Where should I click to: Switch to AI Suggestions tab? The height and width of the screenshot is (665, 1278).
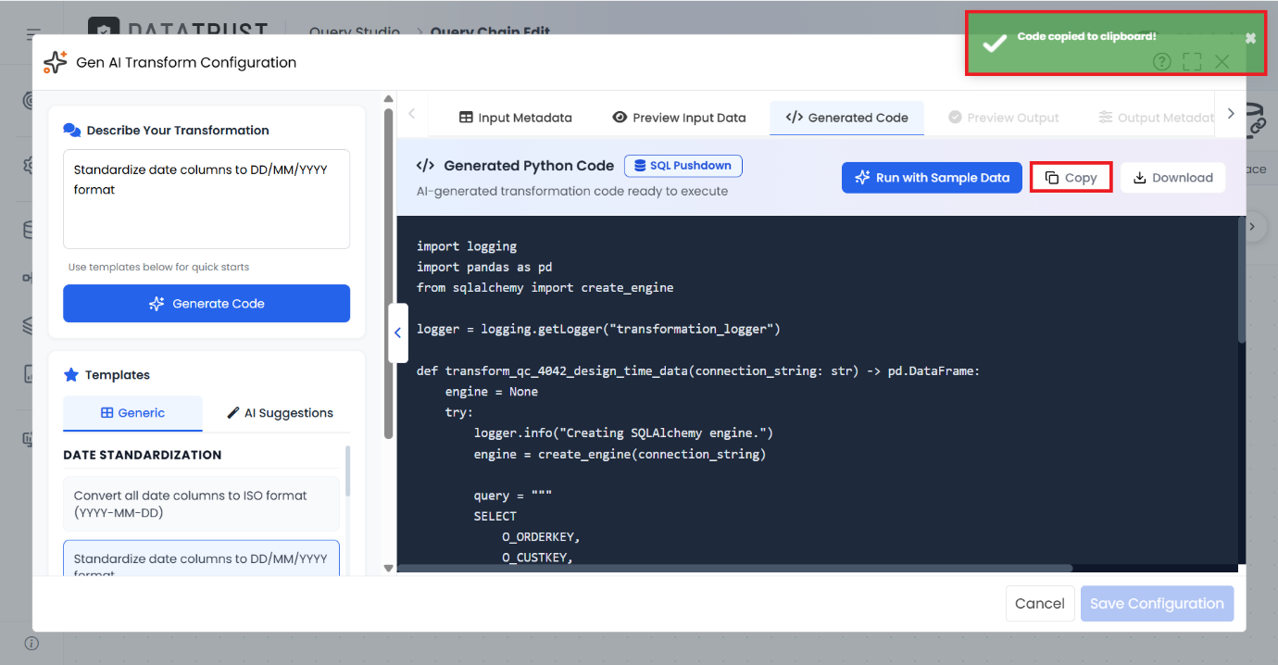tap(280, 413)
